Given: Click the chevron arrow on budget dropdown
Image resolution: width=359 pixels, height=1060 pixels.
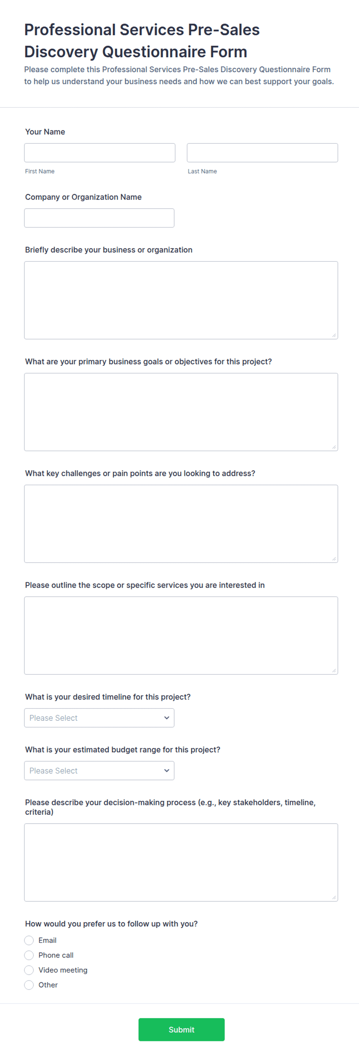Looking at the screenshot, I should (166, 770).
